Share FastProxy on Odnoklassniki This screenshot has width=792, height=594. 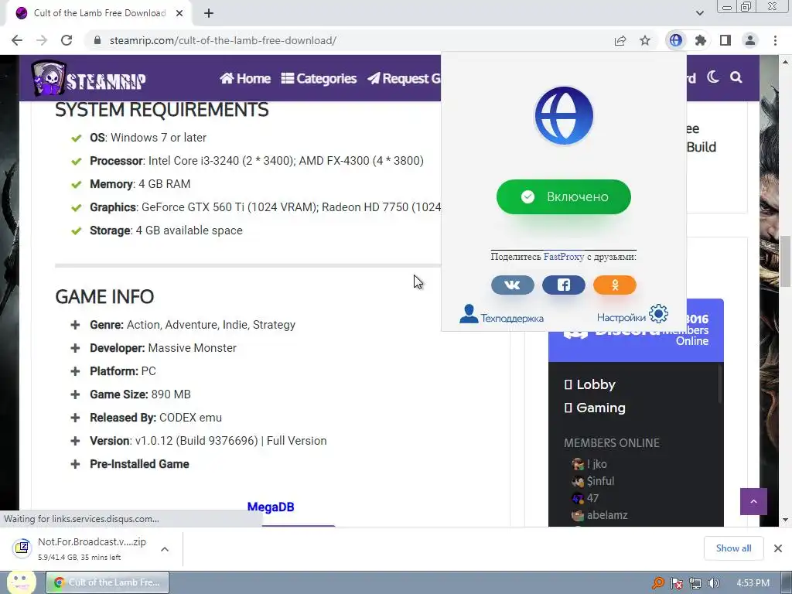coord(615,285)
